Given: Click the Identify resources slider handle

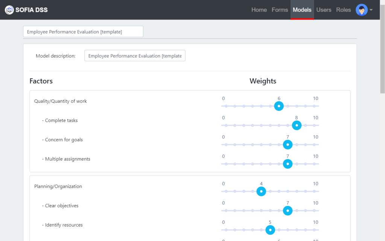Looking at the screenshot, I should (x=270, y=230).
